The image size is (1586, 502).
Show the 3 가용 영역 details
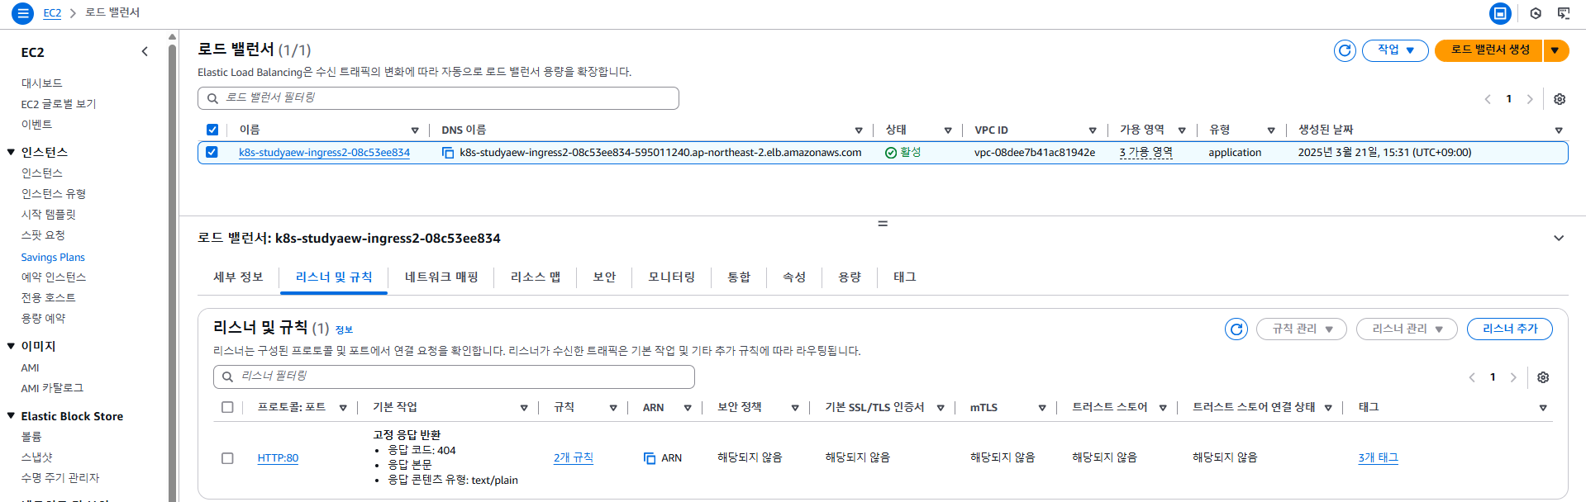pos(1145,153)
